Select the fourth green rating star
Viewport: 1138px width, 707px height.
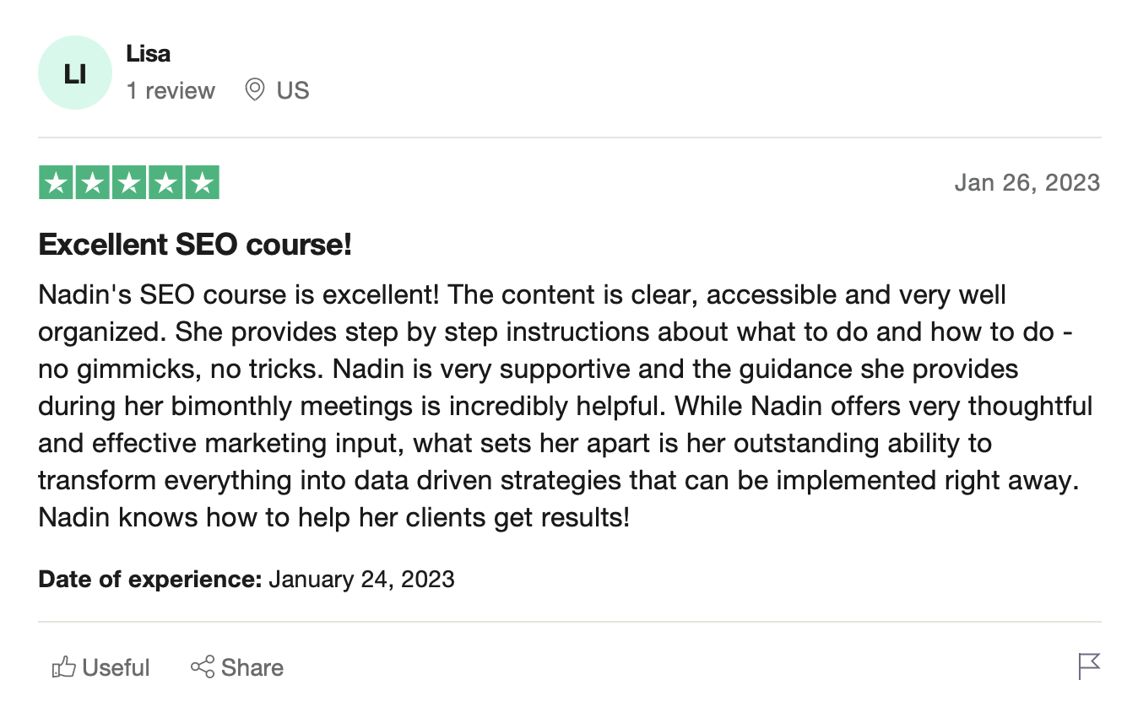(165, 183)
